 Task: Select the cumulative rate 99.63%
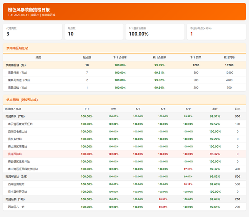[215, 184]
